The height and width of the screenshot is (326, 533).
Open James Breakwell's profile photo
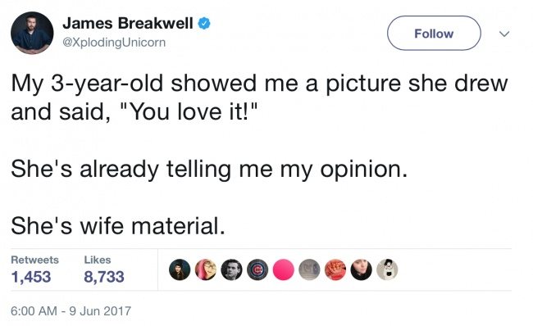pos(32,33)
